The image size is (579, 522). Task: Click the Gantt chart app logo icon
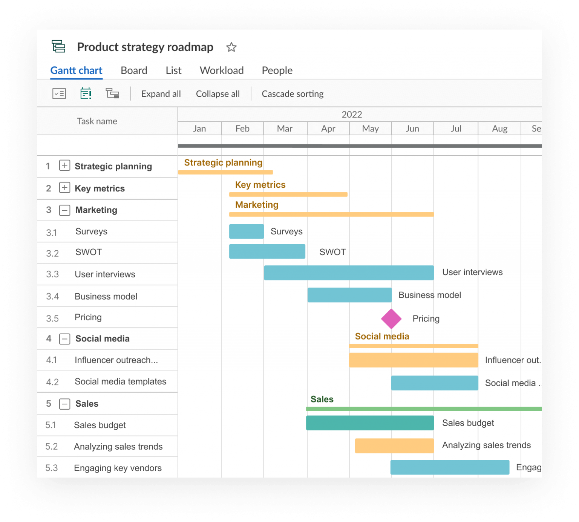(x=58, y=46)
